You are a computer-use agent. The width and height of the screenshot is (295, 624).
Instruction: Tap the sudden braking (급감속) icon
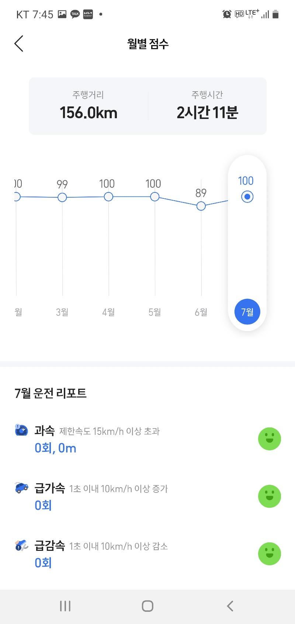point(21,545)
